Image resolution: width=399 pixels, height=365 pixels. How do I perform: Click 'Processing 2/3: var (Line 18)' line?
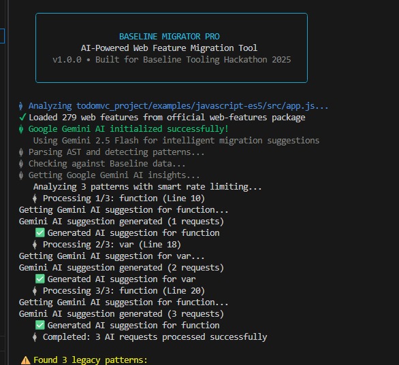click(112, 245)
